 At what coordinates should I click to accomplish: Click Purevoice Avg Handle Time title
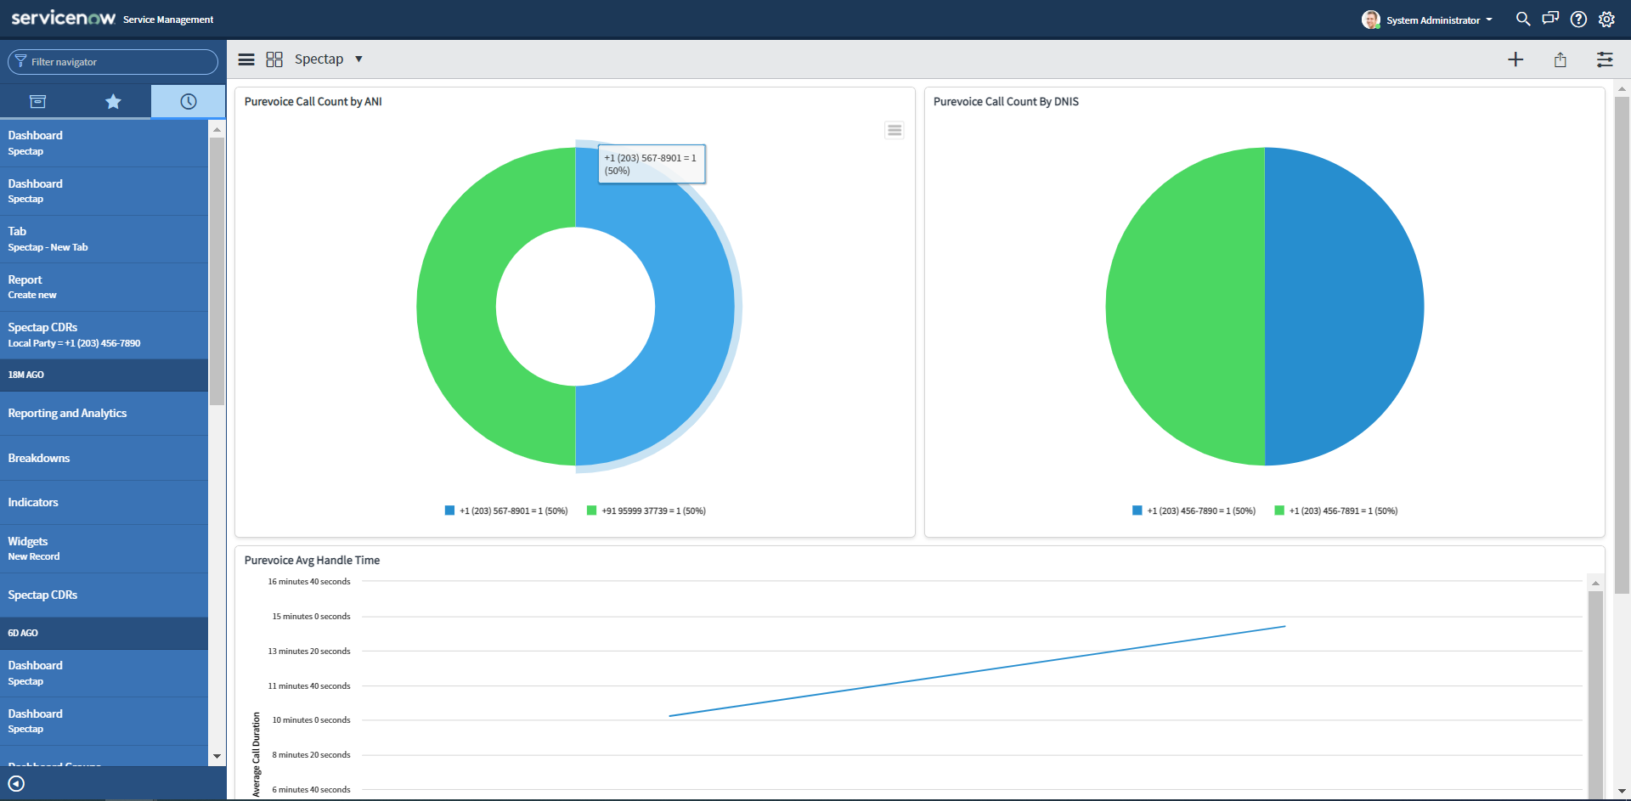[312, 560]
